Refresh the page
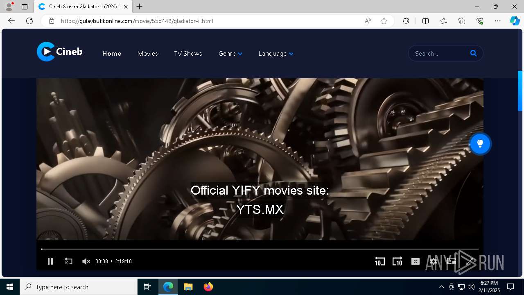The width and height of the screenshot is (524, 295). [29, 21]
